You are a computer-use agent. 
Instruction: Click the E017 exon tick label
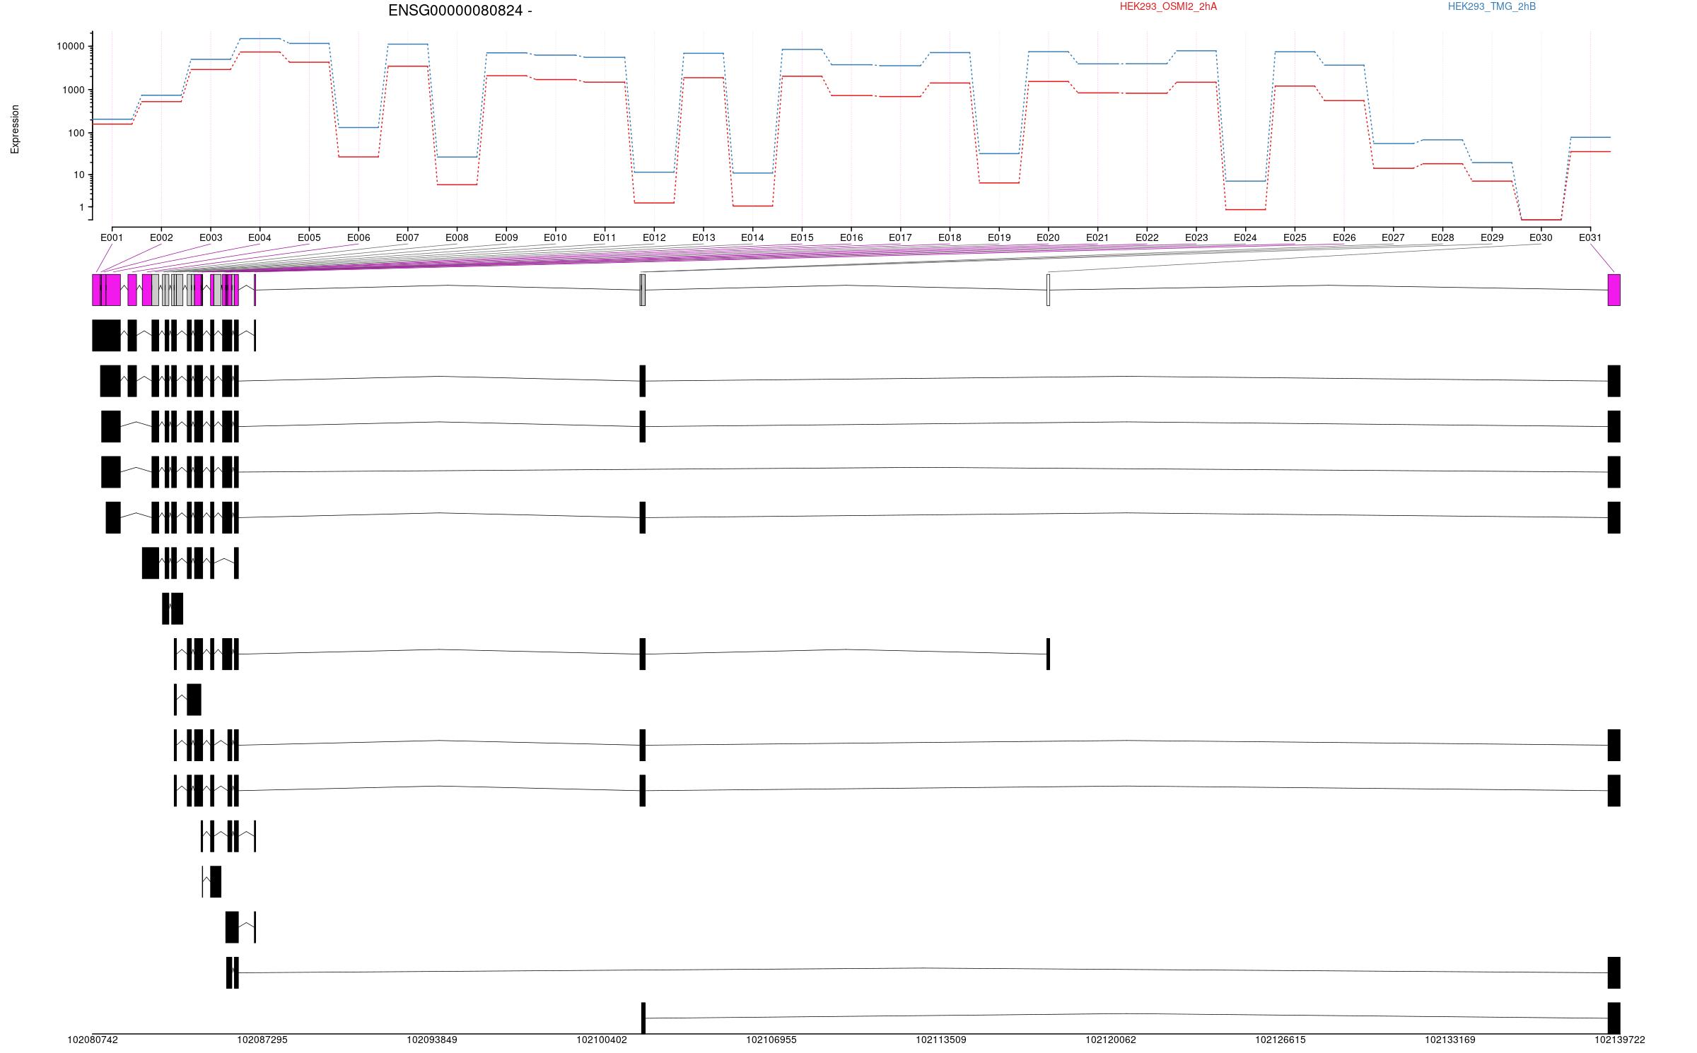tap(900, 238)
